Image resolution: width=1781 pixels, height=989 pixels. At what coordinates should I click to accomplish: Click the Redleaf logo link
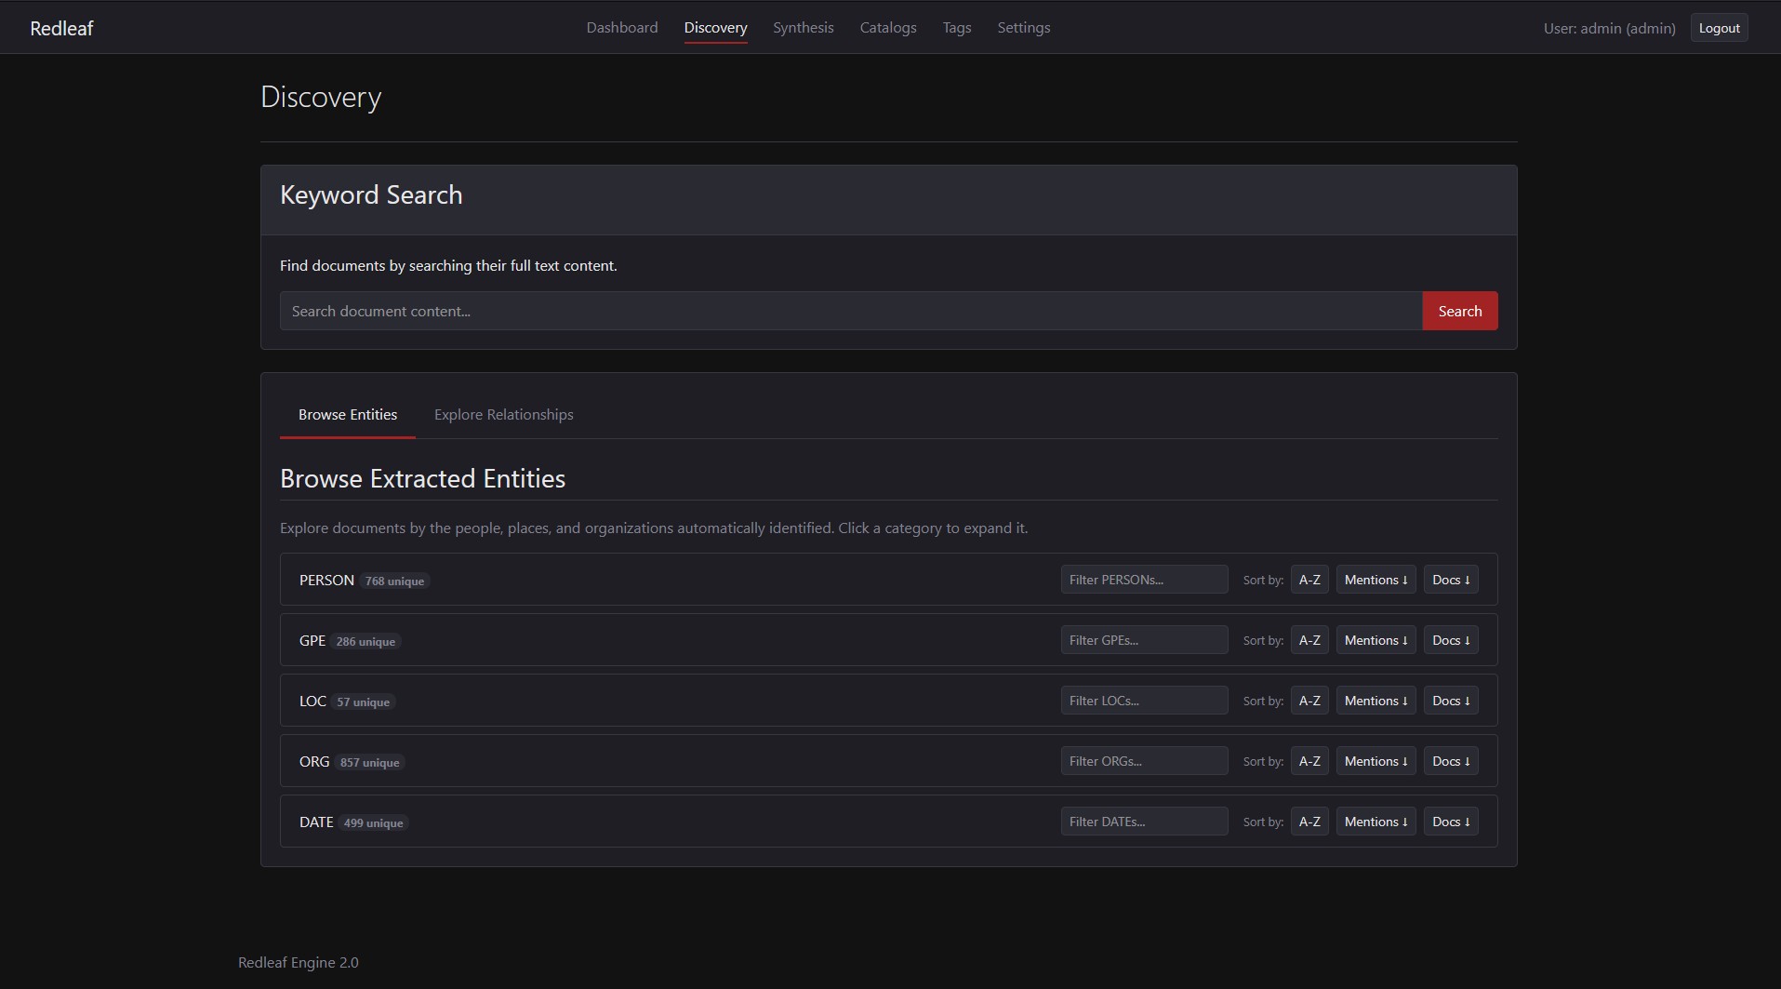[61, 28]
